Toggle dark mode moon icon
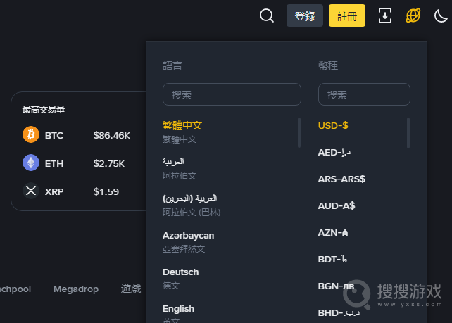Image resolution: width=452 pixels, height=323 pixels. pos(441,15)
